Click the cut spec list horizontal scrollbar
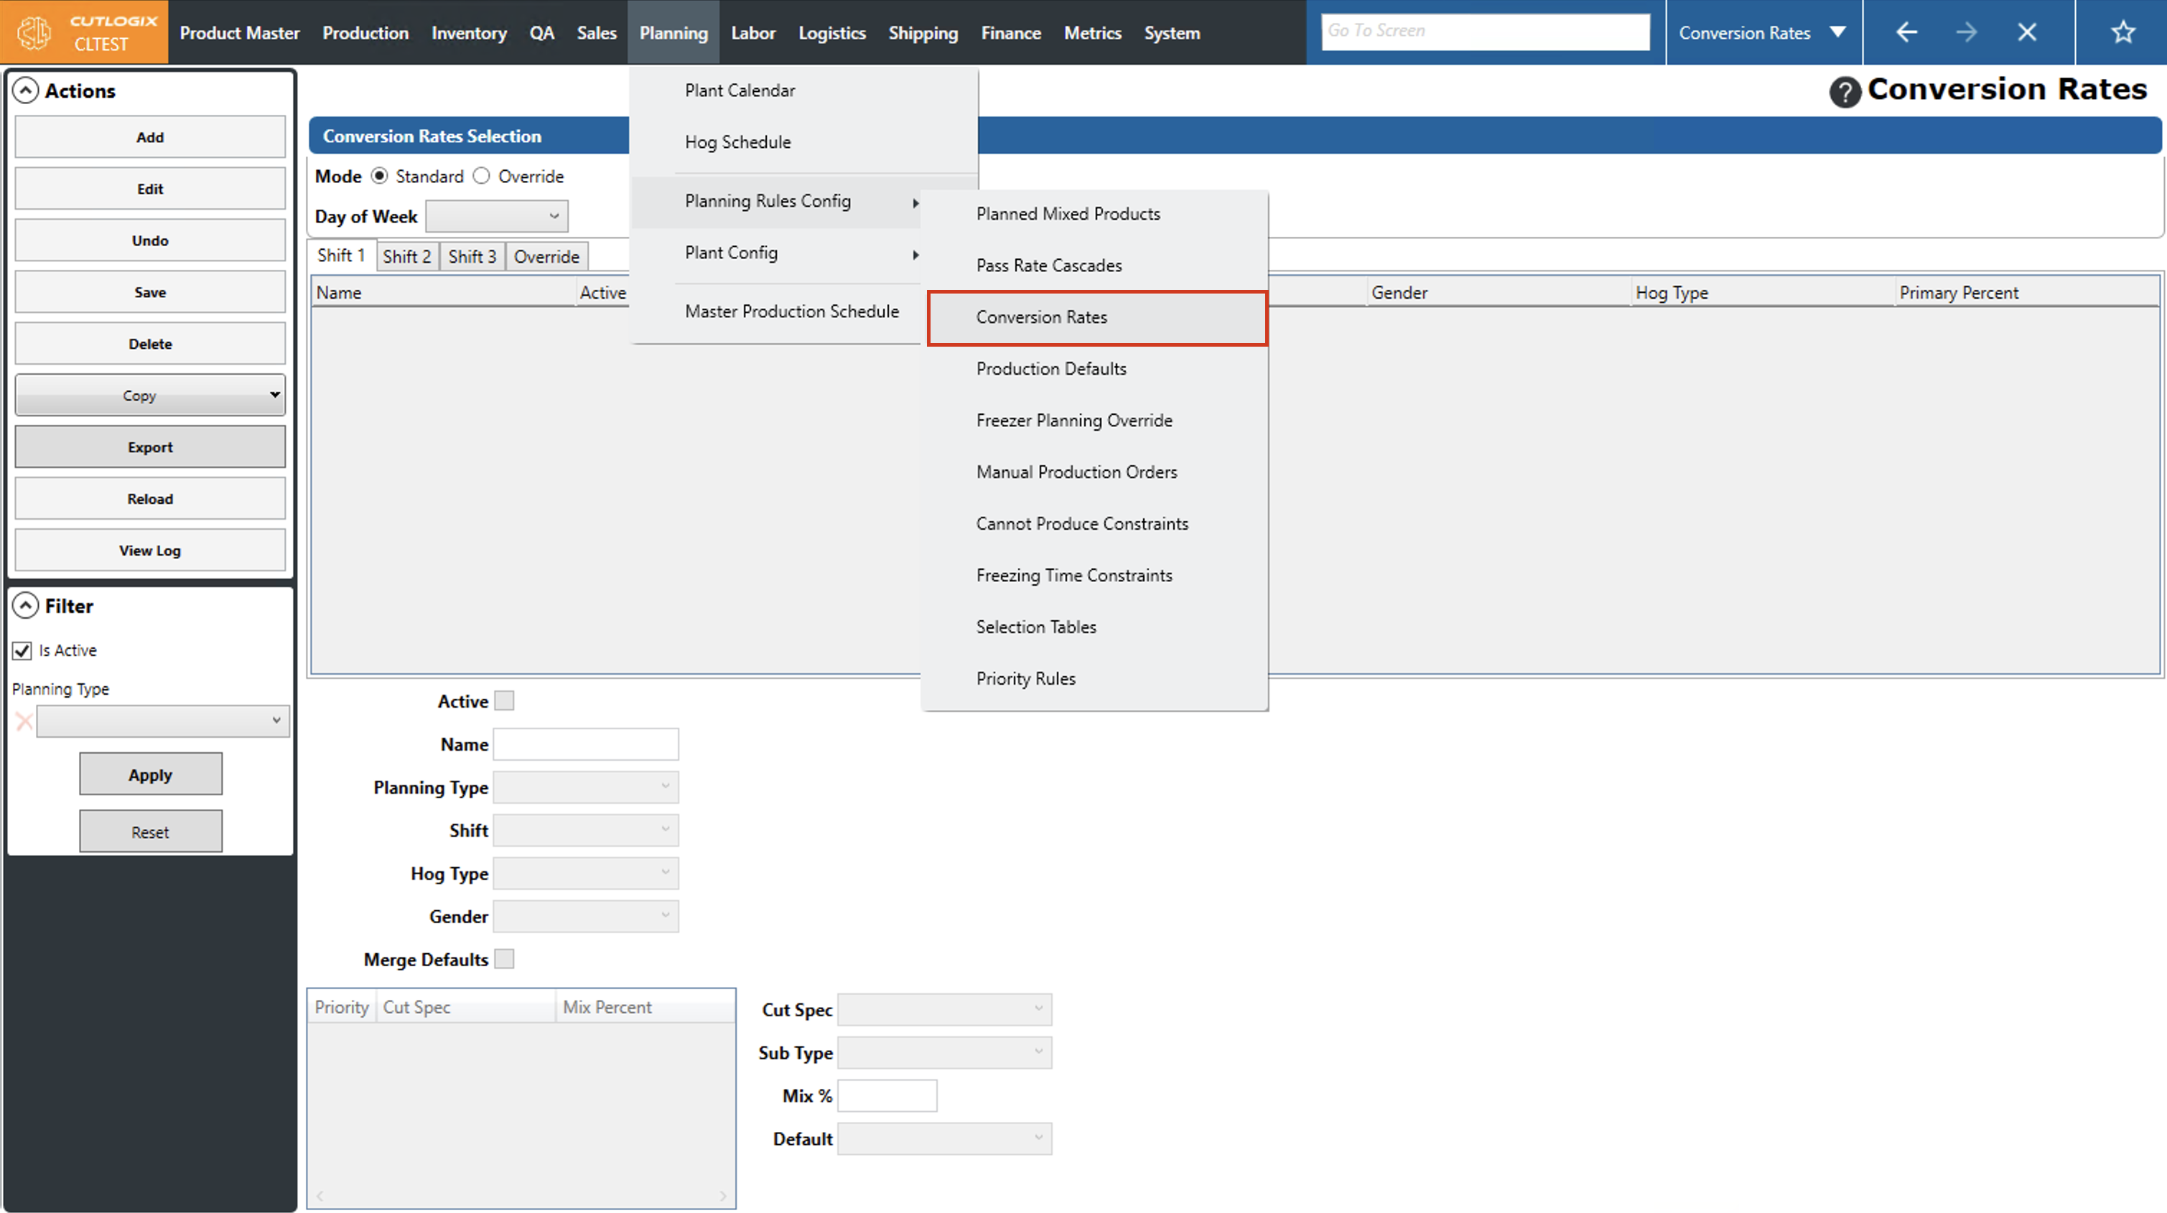The image size is (2167, 1213). pyautogui.click(x=521, y=1195)
